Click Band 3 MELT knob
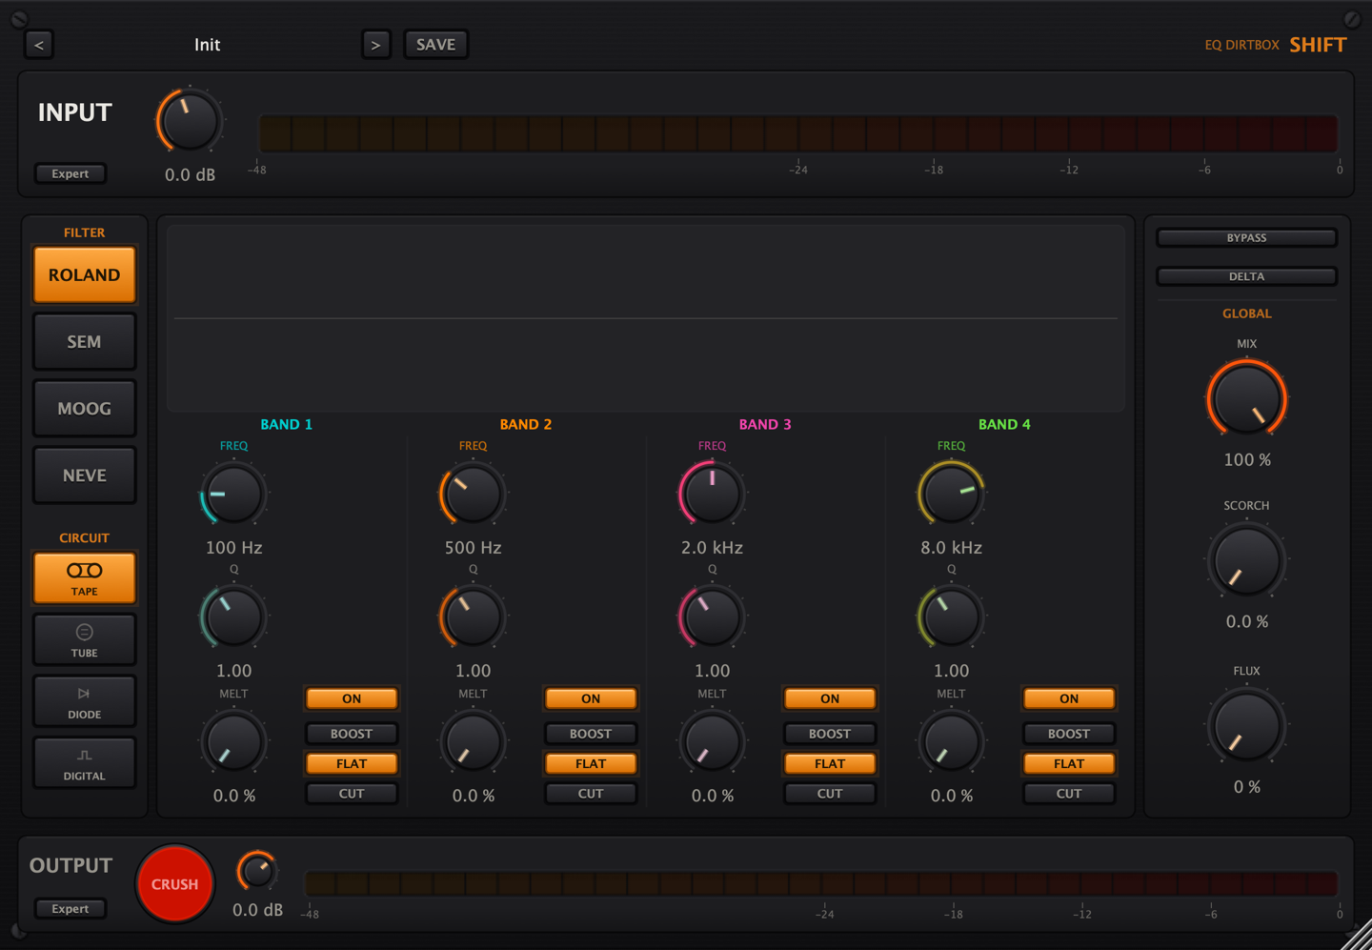Viewport: 1372px width, 950px height. click(712, 741)
